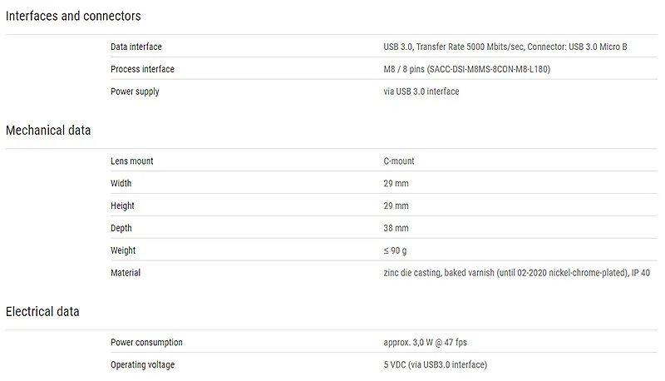This screenshot has height=381, width=665.
Task: Click the USB 3.0 Transfer Rate value
Action: [x=505, y=47]
